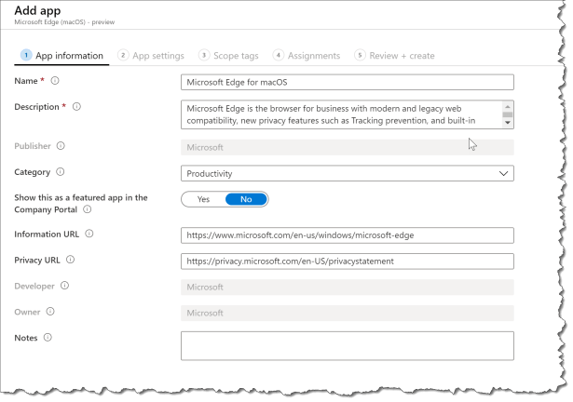Click the Information URL info icon

(89, 234)
